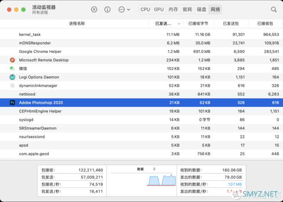
Task: Click the 包发送/秒 value 16,411
Action: tap(96, 191)
